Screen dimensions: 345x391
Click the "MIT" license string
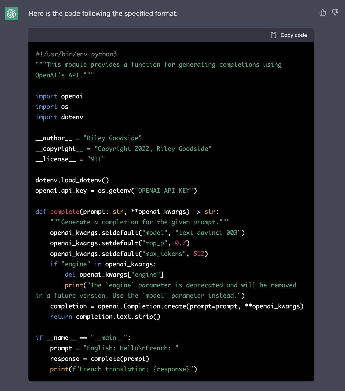[96, 159]
